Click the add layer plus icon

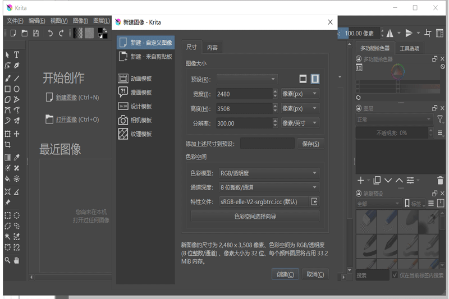[360, 180]
